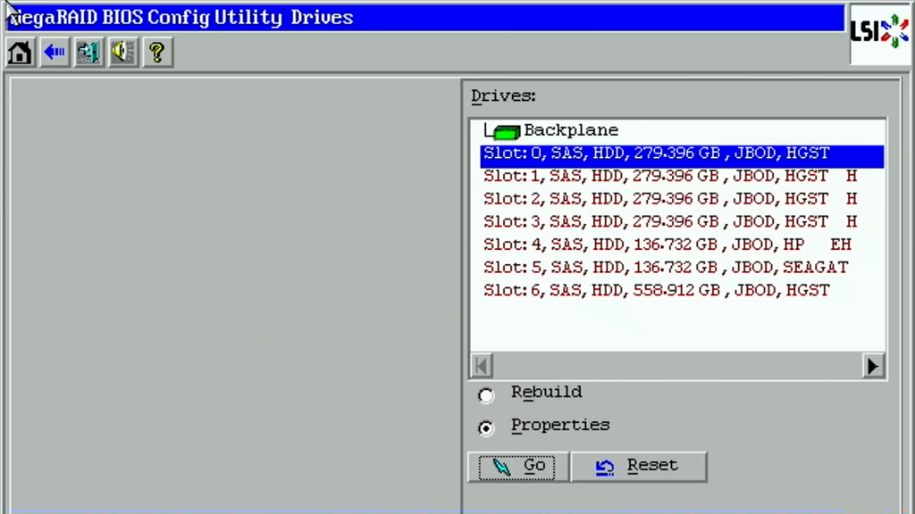Viewport: 915px width, 514px height.
Task: Silence the alarm with the speaker icon
Action: pyautogui.click(x=123, y=53)
